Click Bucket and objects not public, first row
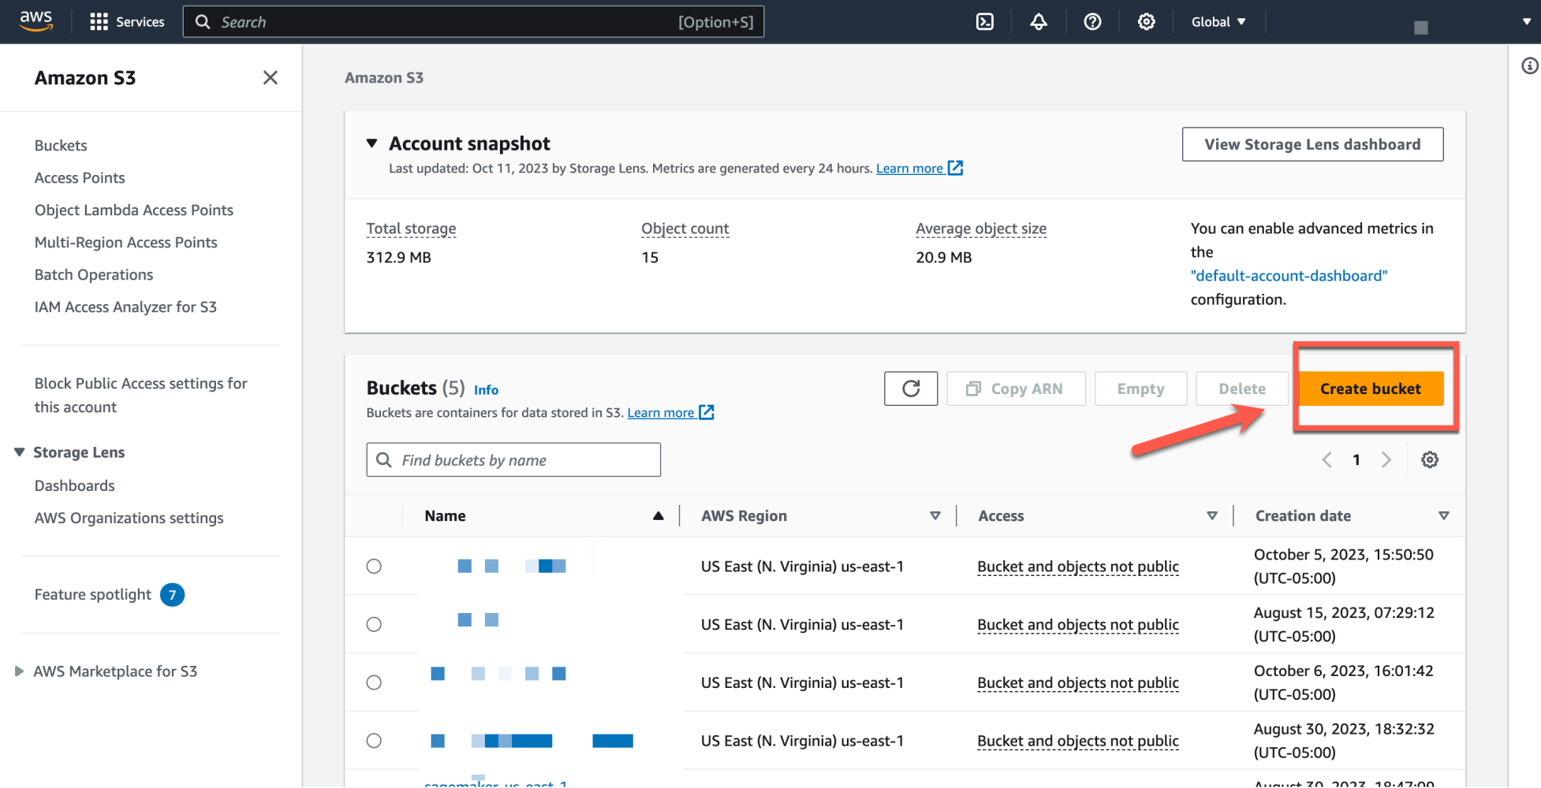Image resolution: width=1541 pixels, height=788 pixels. 1078,567
